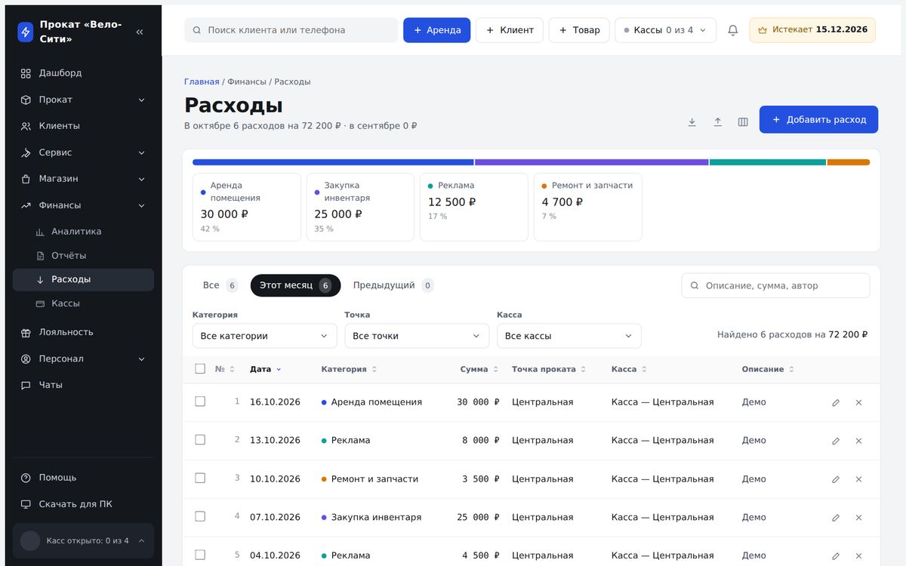
Task: Click the + Клиент button
Action: pyautogui.click(x=510, y=30)
